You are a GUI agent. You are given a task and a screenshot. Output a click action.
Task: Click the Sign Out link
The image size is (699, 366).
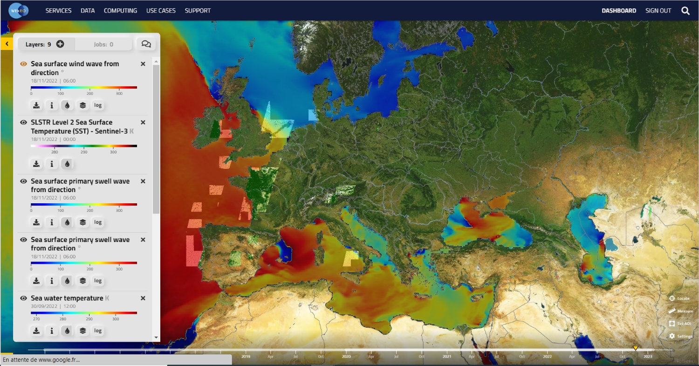(658, 11)
